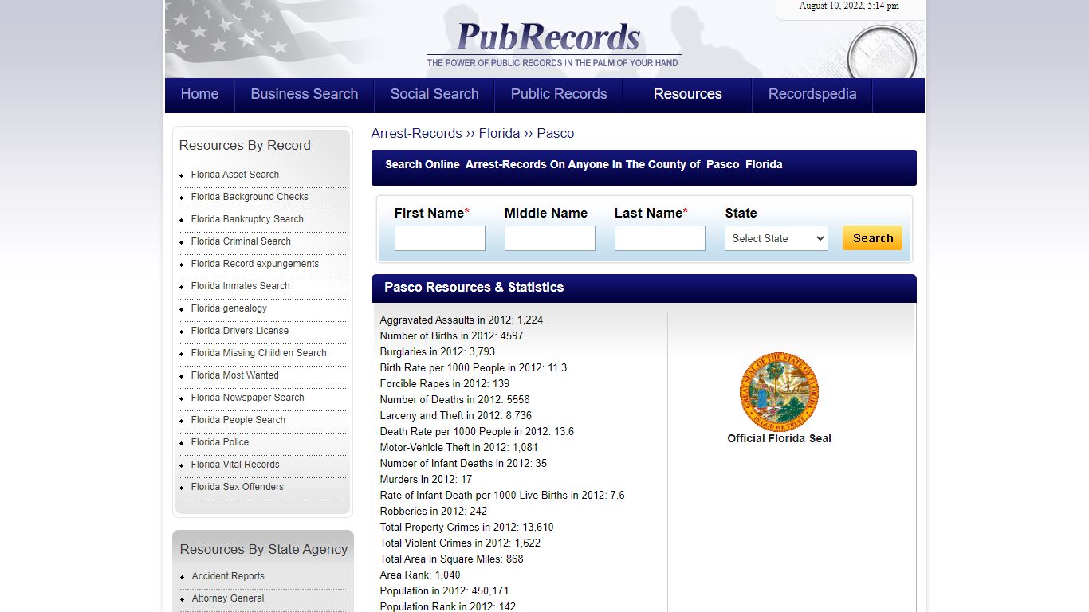Select the Resources menu item

click(688, 94)
